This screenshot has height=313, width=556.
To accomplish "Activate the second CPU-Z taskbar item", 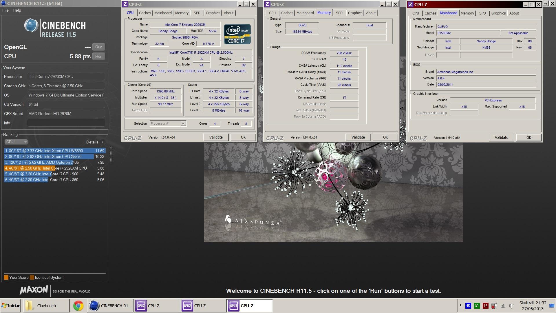I will click(203, 306).
